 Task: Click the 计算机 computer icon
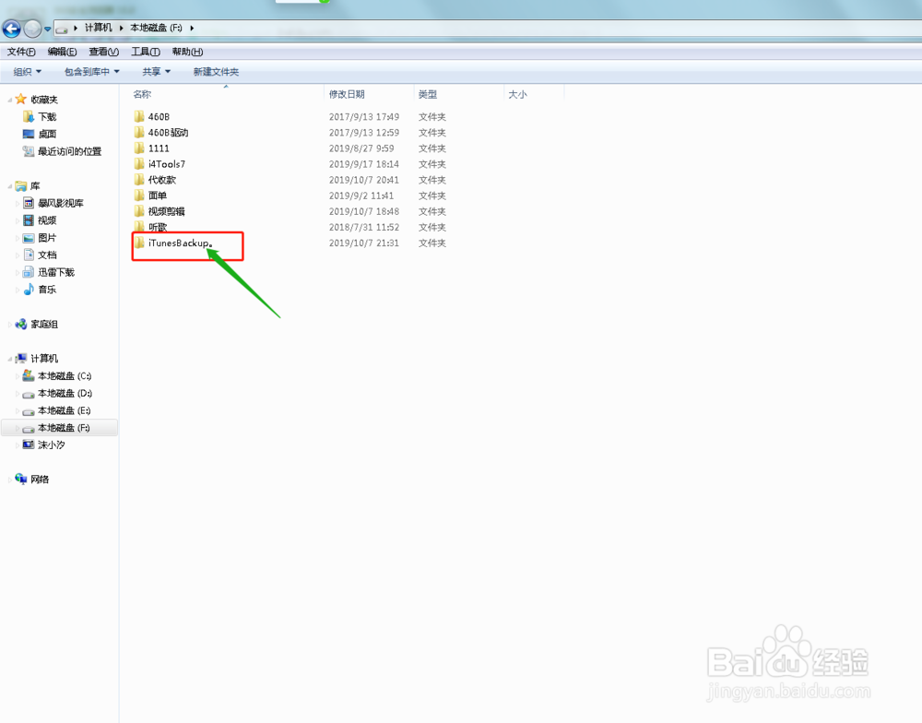pyautogui.click(x=21, y=358)
